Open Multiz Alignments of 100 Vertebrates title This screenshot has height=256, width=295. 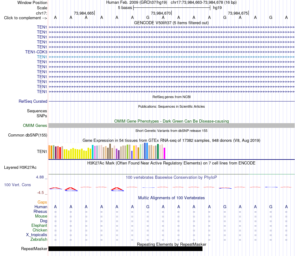click(x=171, y=198)
